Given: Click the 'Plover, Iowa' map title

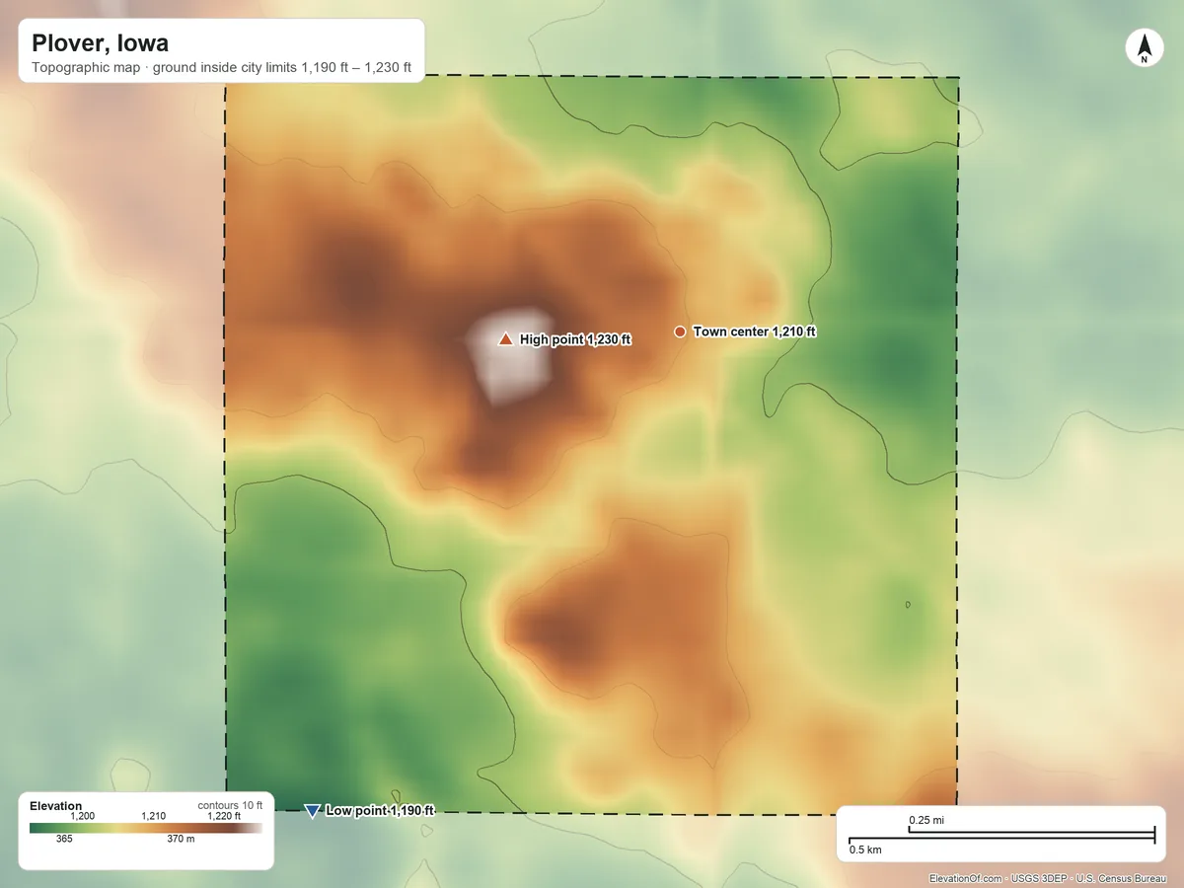Looking at the screenshot, I should pyautogui.click(x=100, y=43).
